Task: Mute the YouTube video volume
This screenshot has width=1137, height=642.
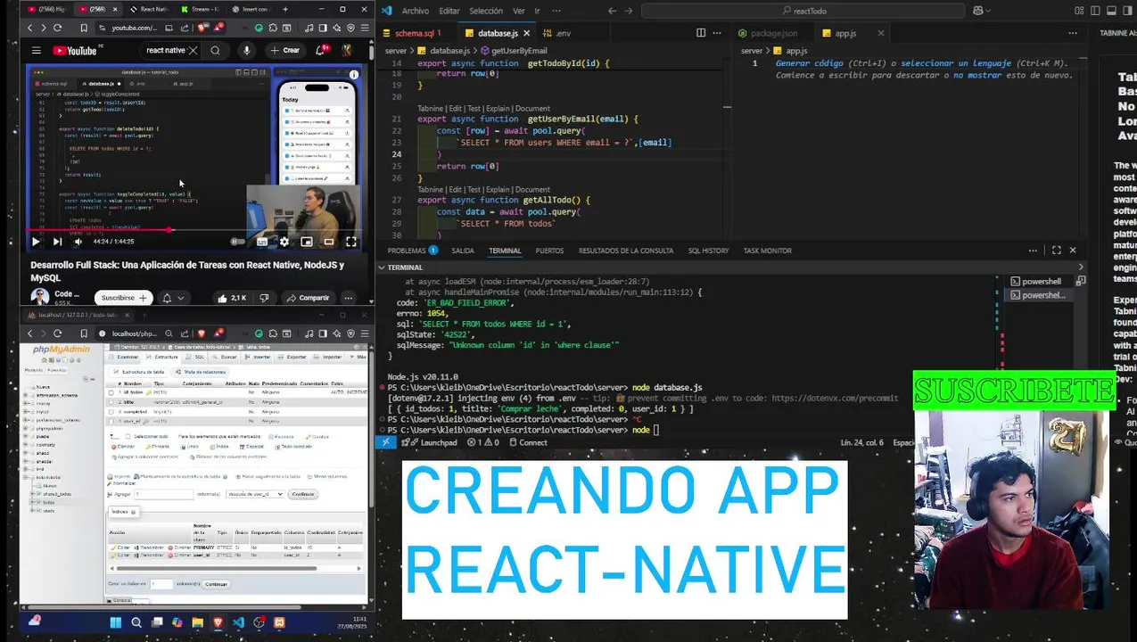Action: tap(78, 242)
